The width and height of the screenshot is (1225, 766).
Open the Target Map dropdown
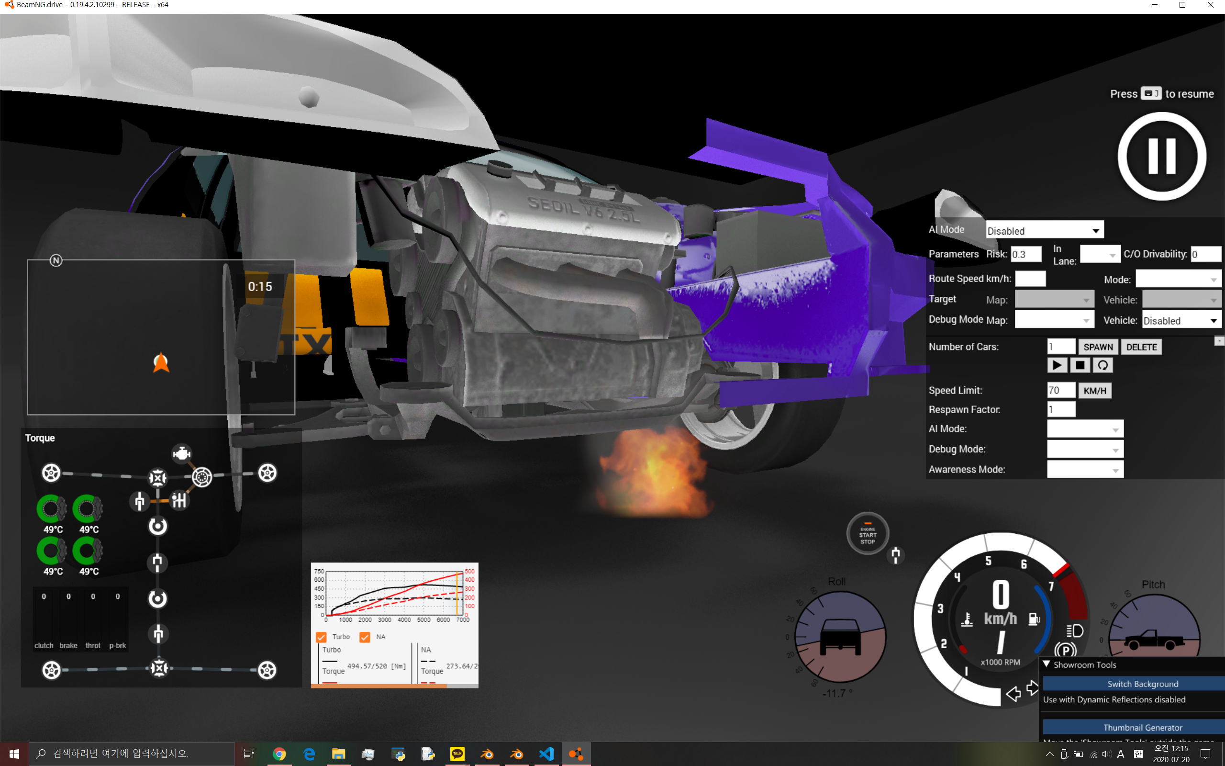click(x=1055, y=299)
